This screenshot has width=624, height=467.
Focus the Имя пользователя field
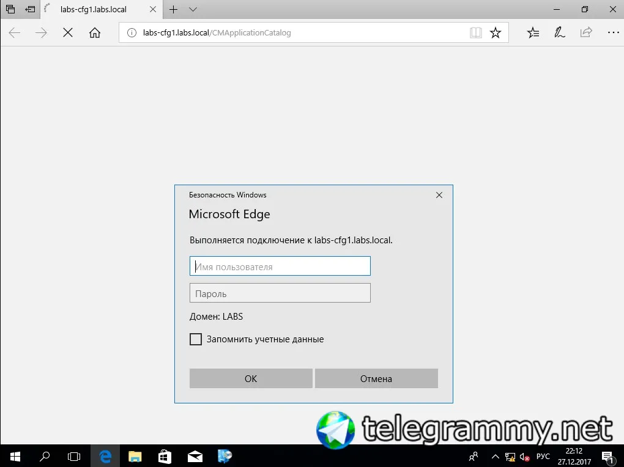point(280,266)
